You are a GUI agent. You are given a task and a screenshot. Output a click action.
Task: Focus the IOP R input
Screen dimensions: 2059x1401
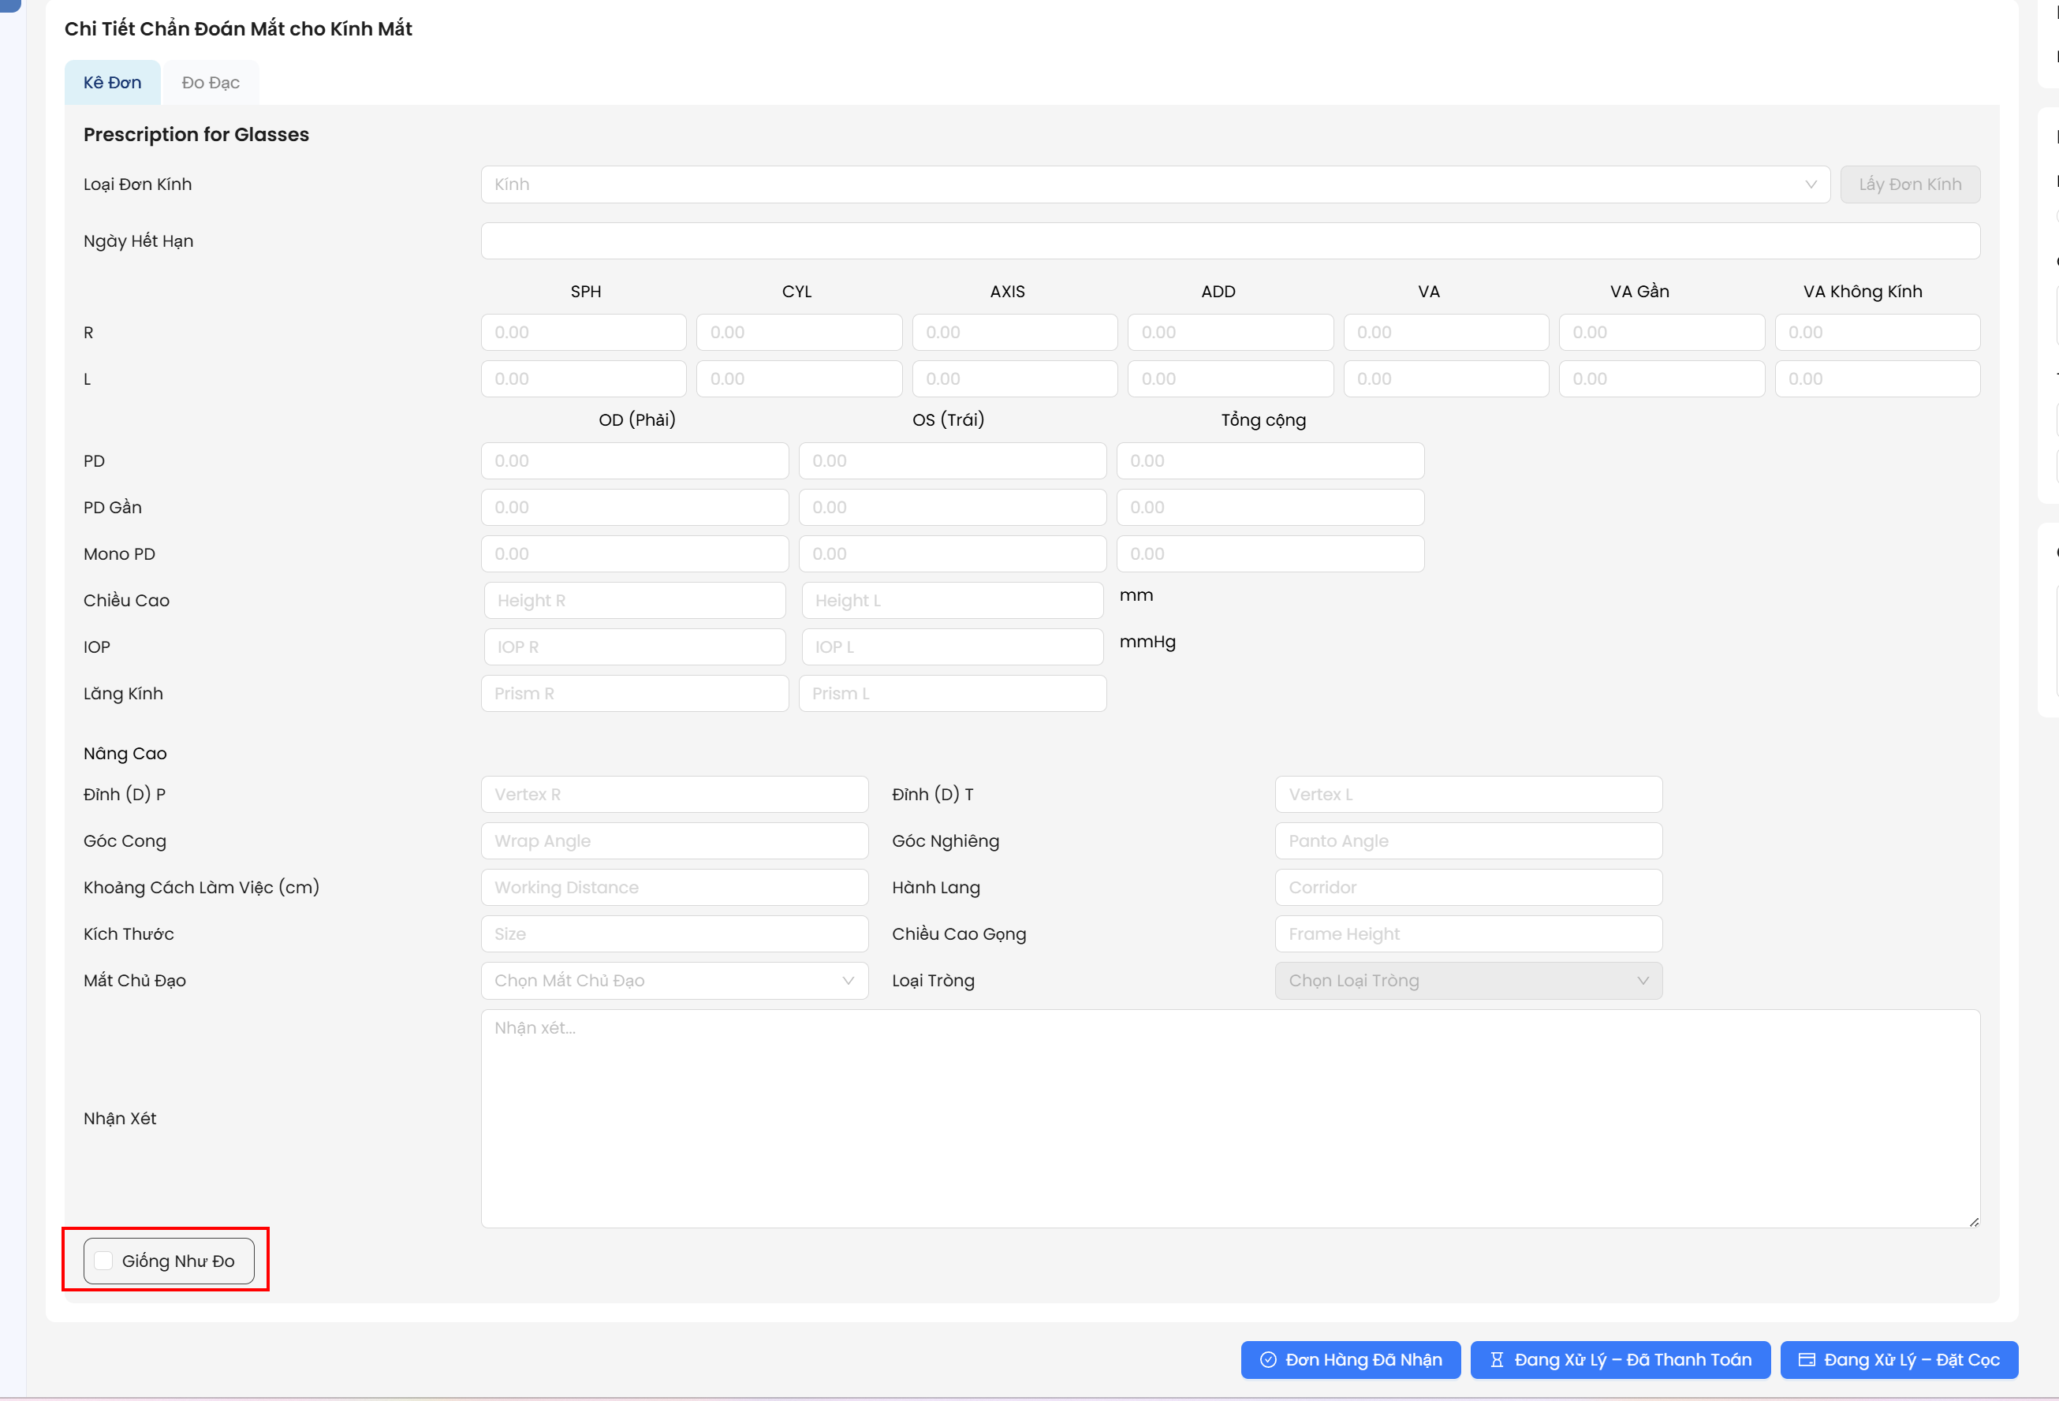click(636, 646)
